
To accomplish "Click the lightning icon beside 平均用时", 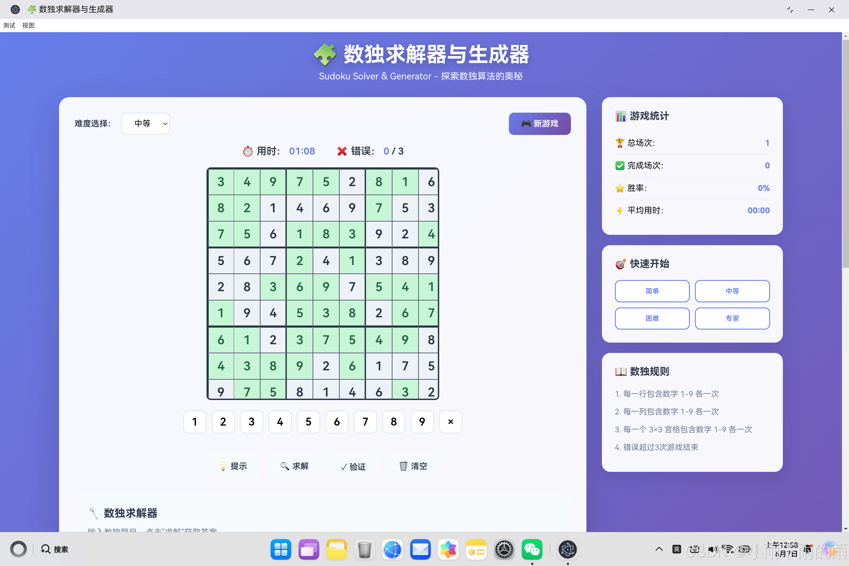I will point(620,210).
